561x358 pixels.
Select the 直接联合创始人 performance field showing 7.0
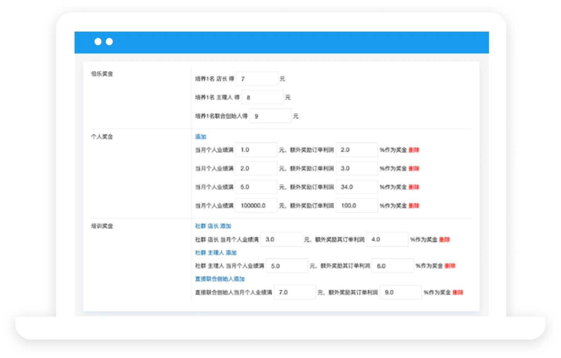(294, 292)
